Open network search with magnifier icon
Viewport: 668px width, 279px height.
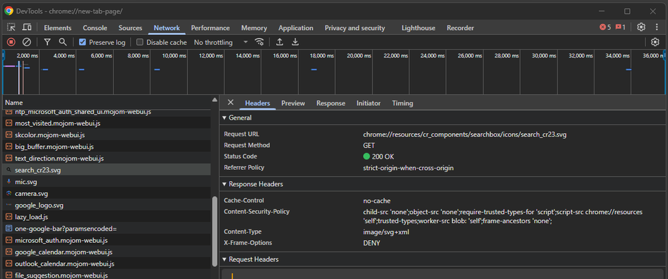pos(63,42)
